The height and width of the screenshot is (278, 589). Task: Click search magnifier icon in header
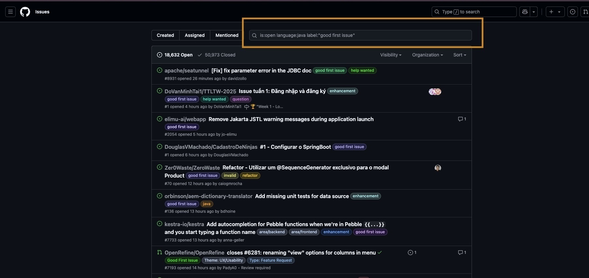[437, 12]
